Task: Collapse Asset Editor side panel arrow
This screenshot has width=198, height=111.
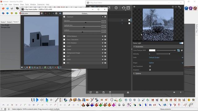Action: pyautogui.click(x=132, y=49)
